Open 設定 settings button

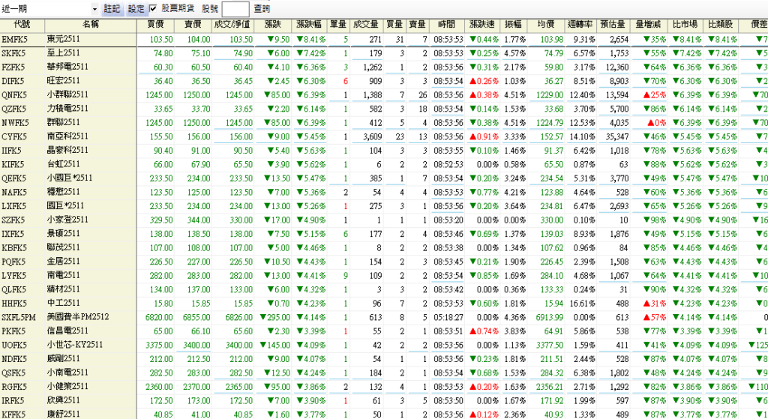[136, 9]
